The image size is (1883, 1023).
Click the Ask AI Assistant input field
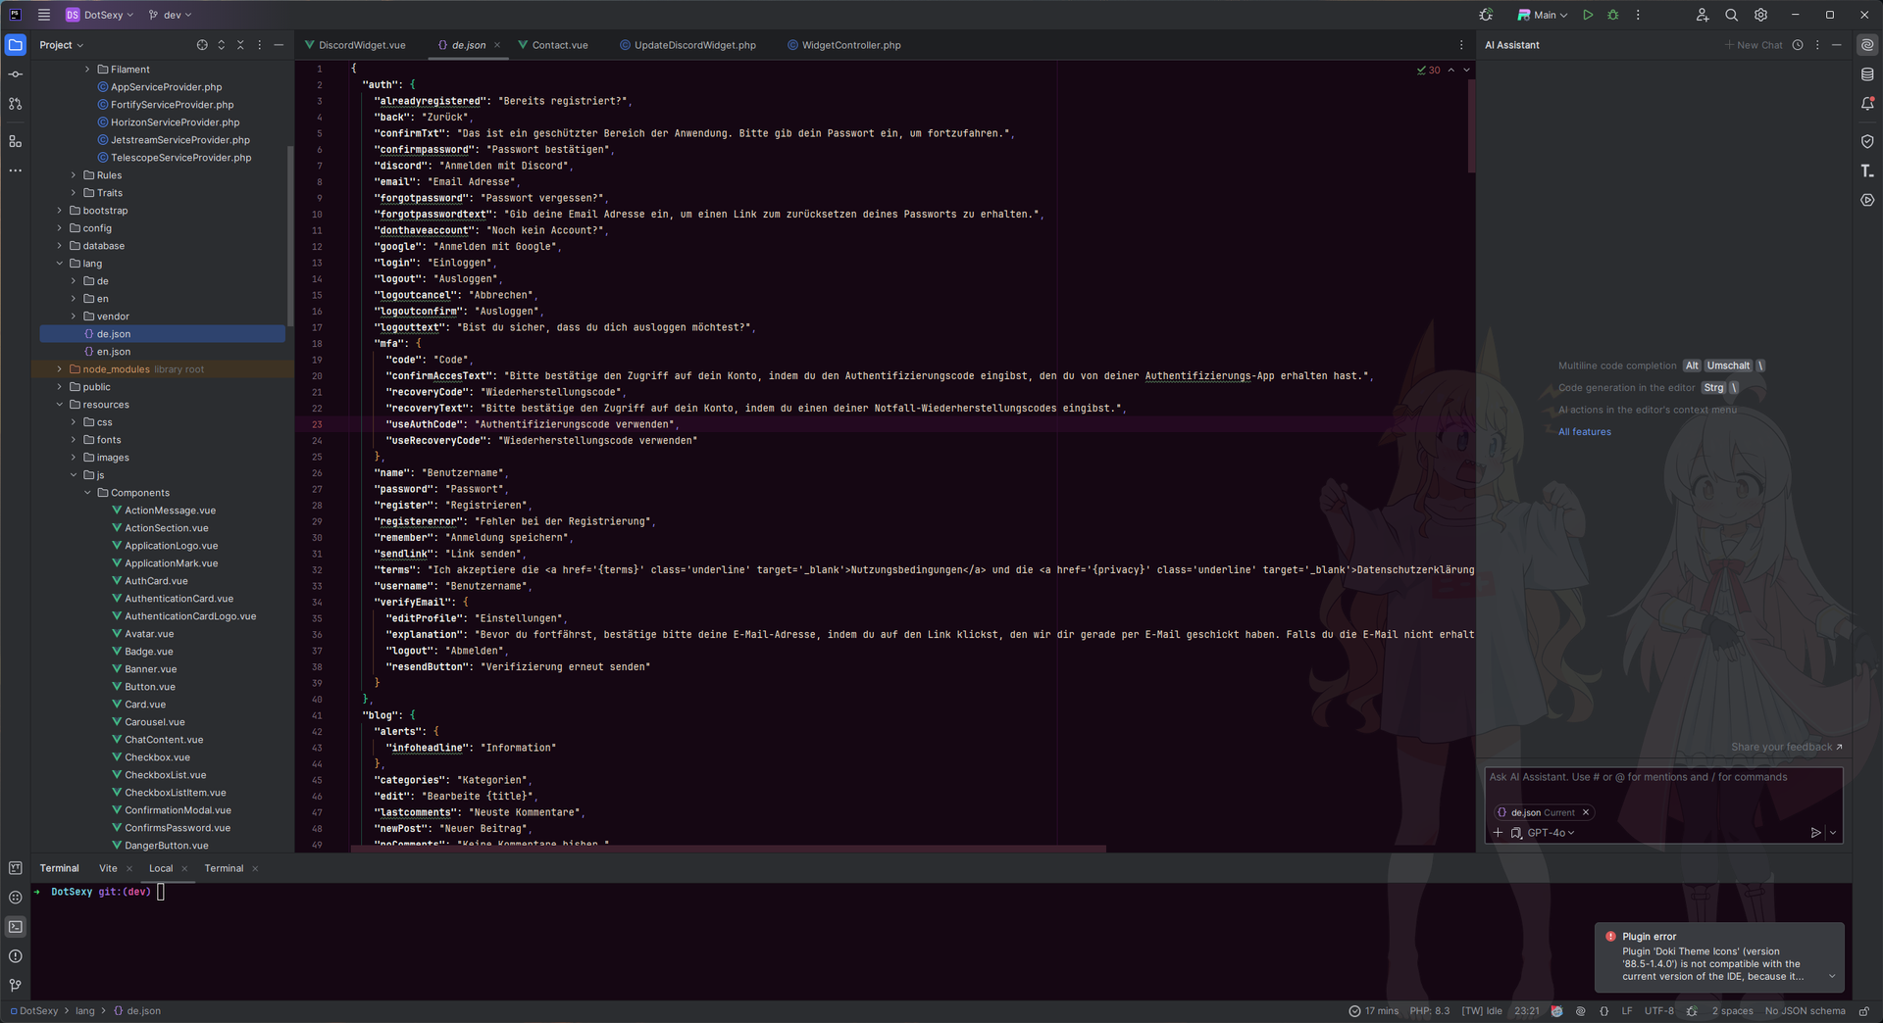(1662, 778)
